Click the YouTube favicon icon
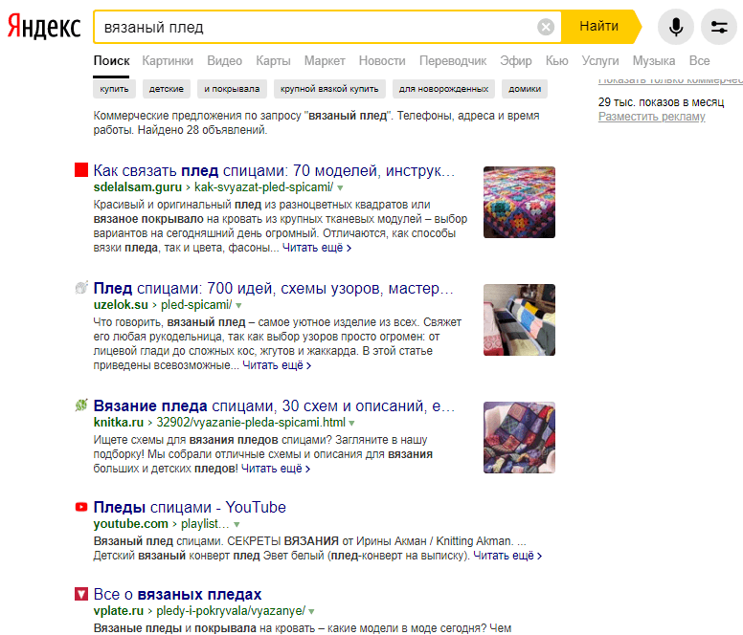 point(81,507)
